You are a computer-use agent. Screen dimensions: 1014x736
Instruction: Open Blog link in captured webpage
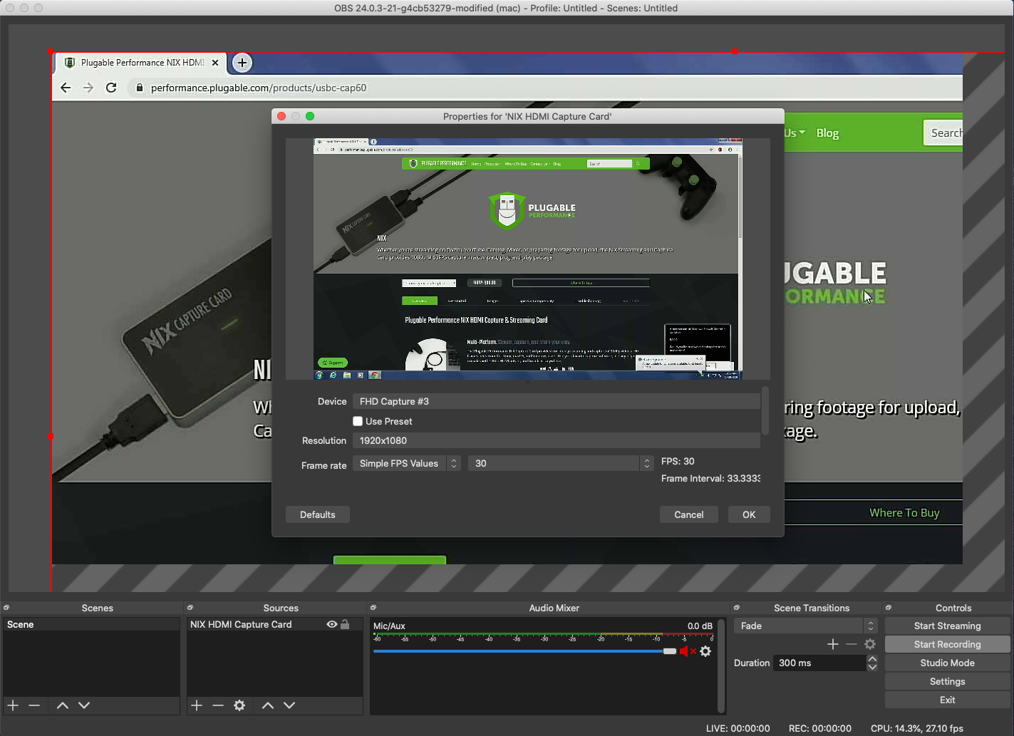[x=827, y=133]
